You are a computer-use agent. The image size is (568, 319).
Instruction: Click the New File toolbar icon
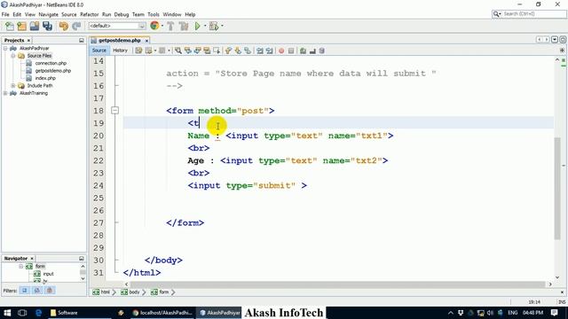[10, 26]
